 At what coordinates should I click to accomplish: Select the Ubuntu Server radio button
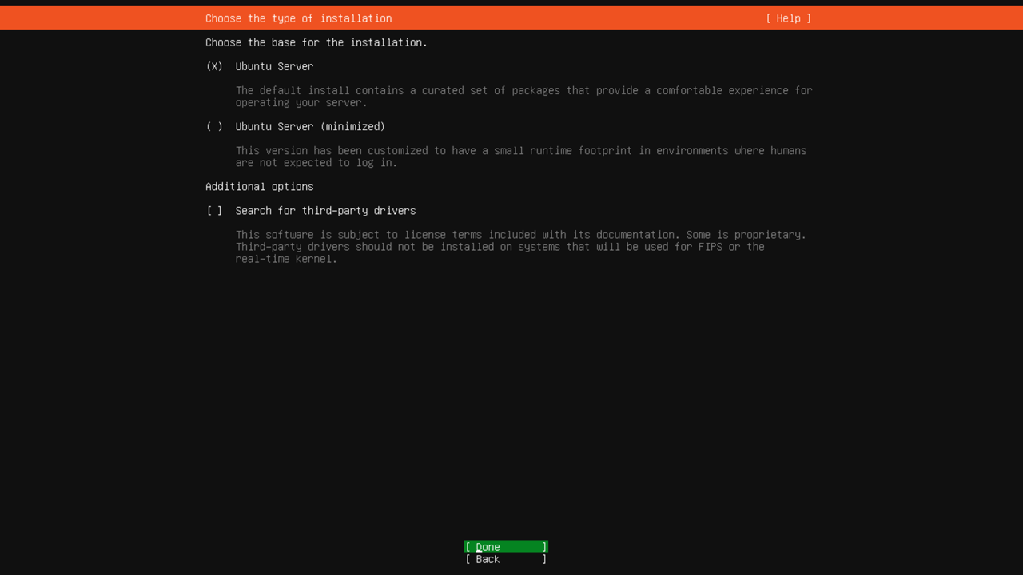pos(214,66)
